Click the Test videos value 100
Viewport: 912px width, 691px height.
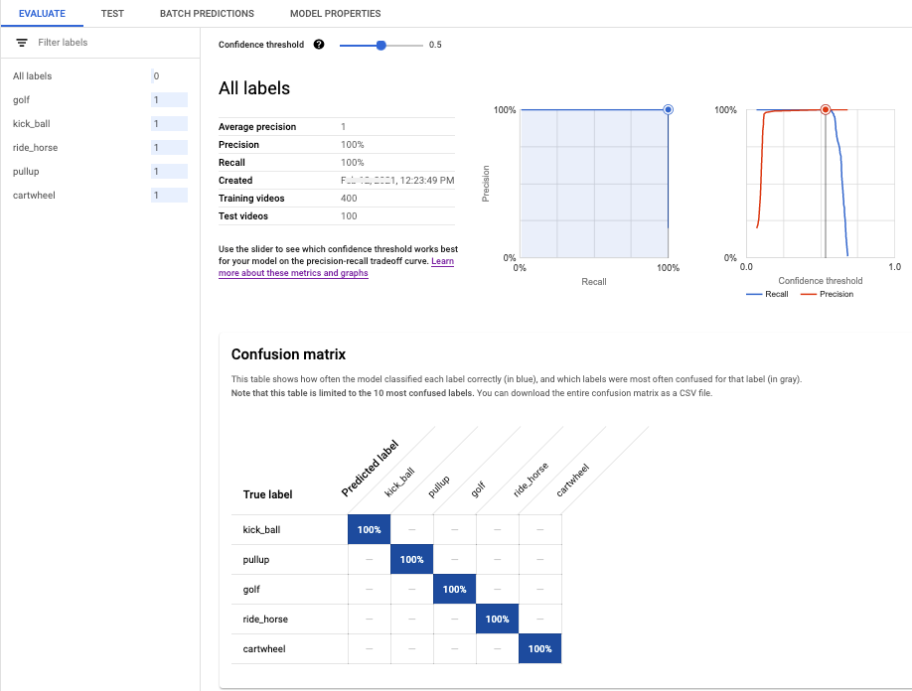[349, 216]
